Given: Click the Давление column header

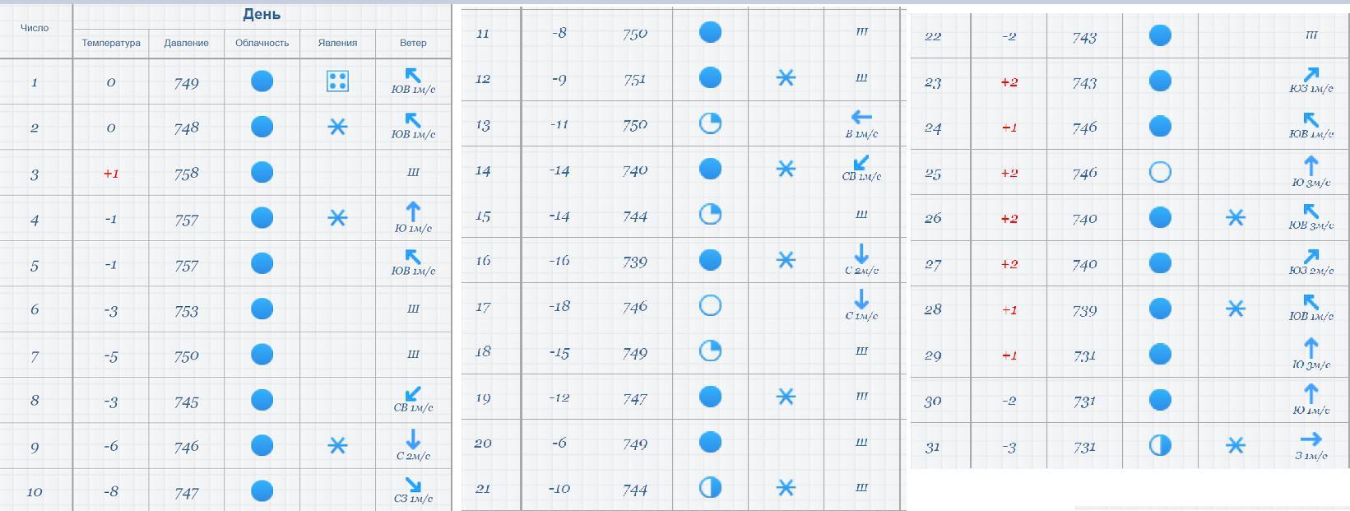Looking at the screenshot, I should (186, 43).
